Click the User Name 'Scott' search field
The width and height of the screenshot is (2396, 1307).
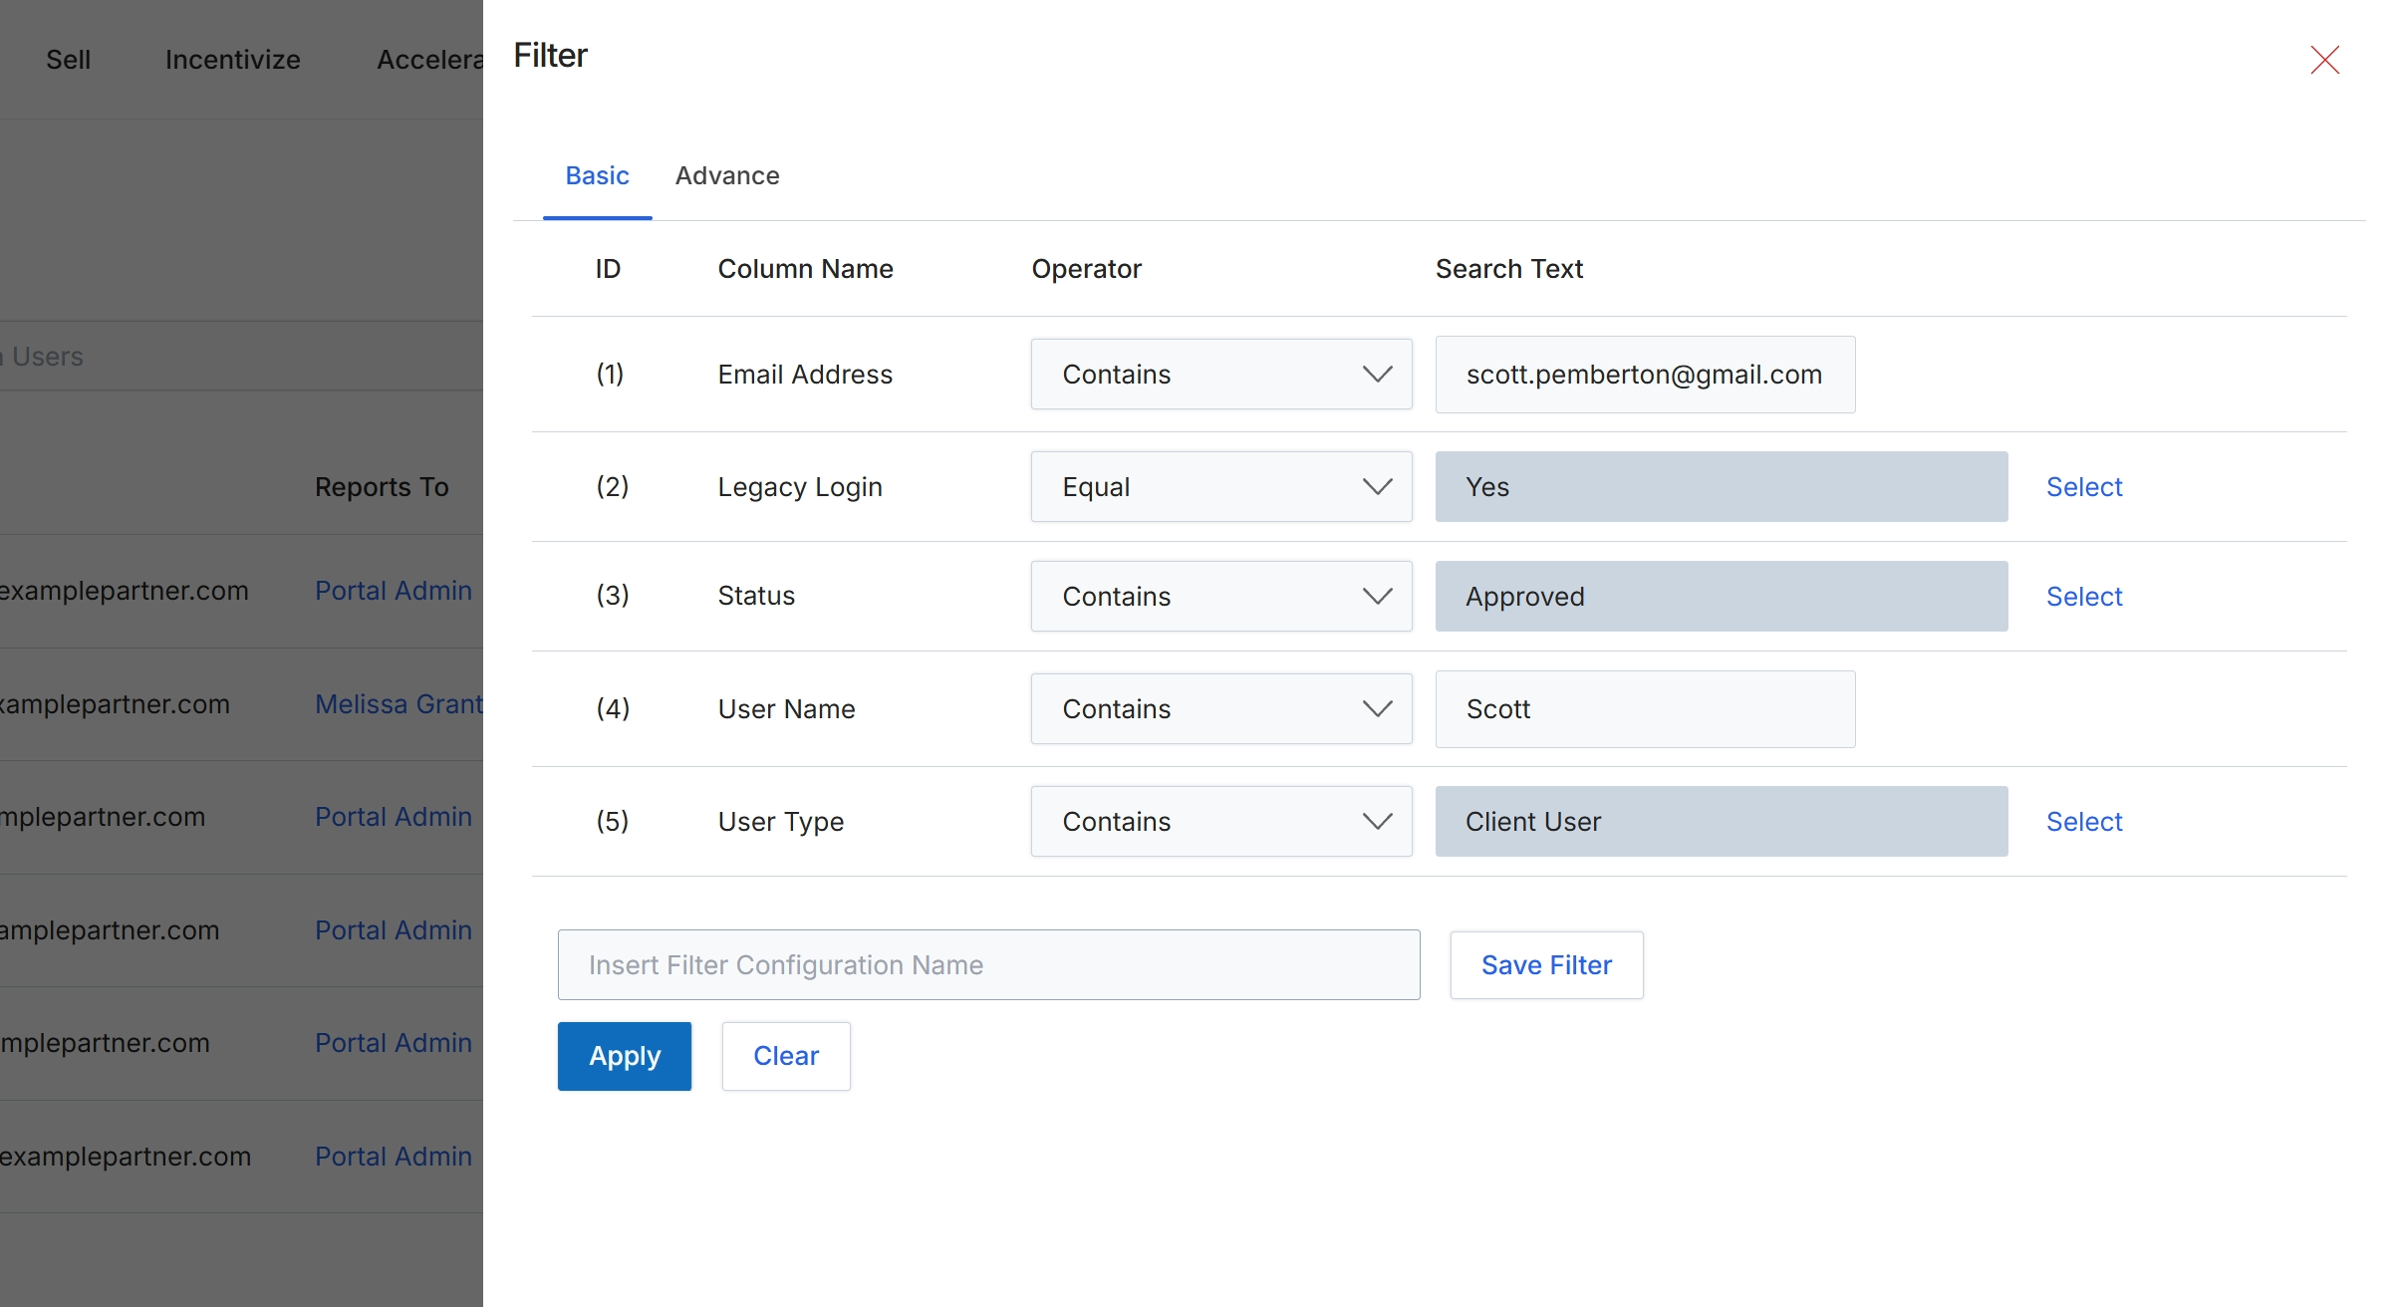point(1645,709)
